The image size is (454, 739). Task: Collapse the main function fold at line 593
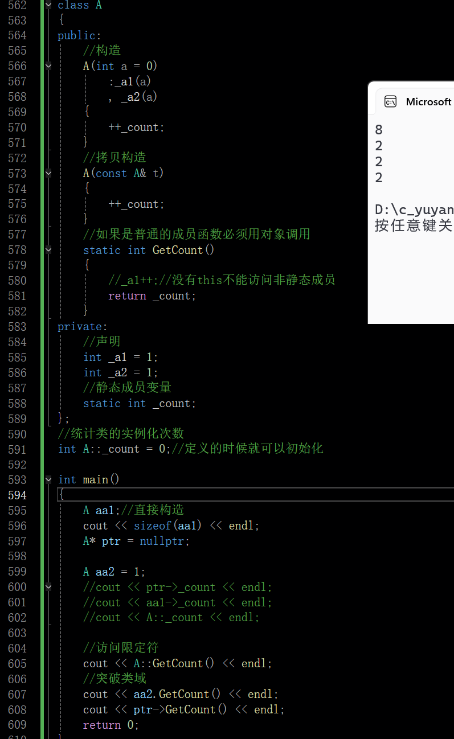(x=48, y=479)
